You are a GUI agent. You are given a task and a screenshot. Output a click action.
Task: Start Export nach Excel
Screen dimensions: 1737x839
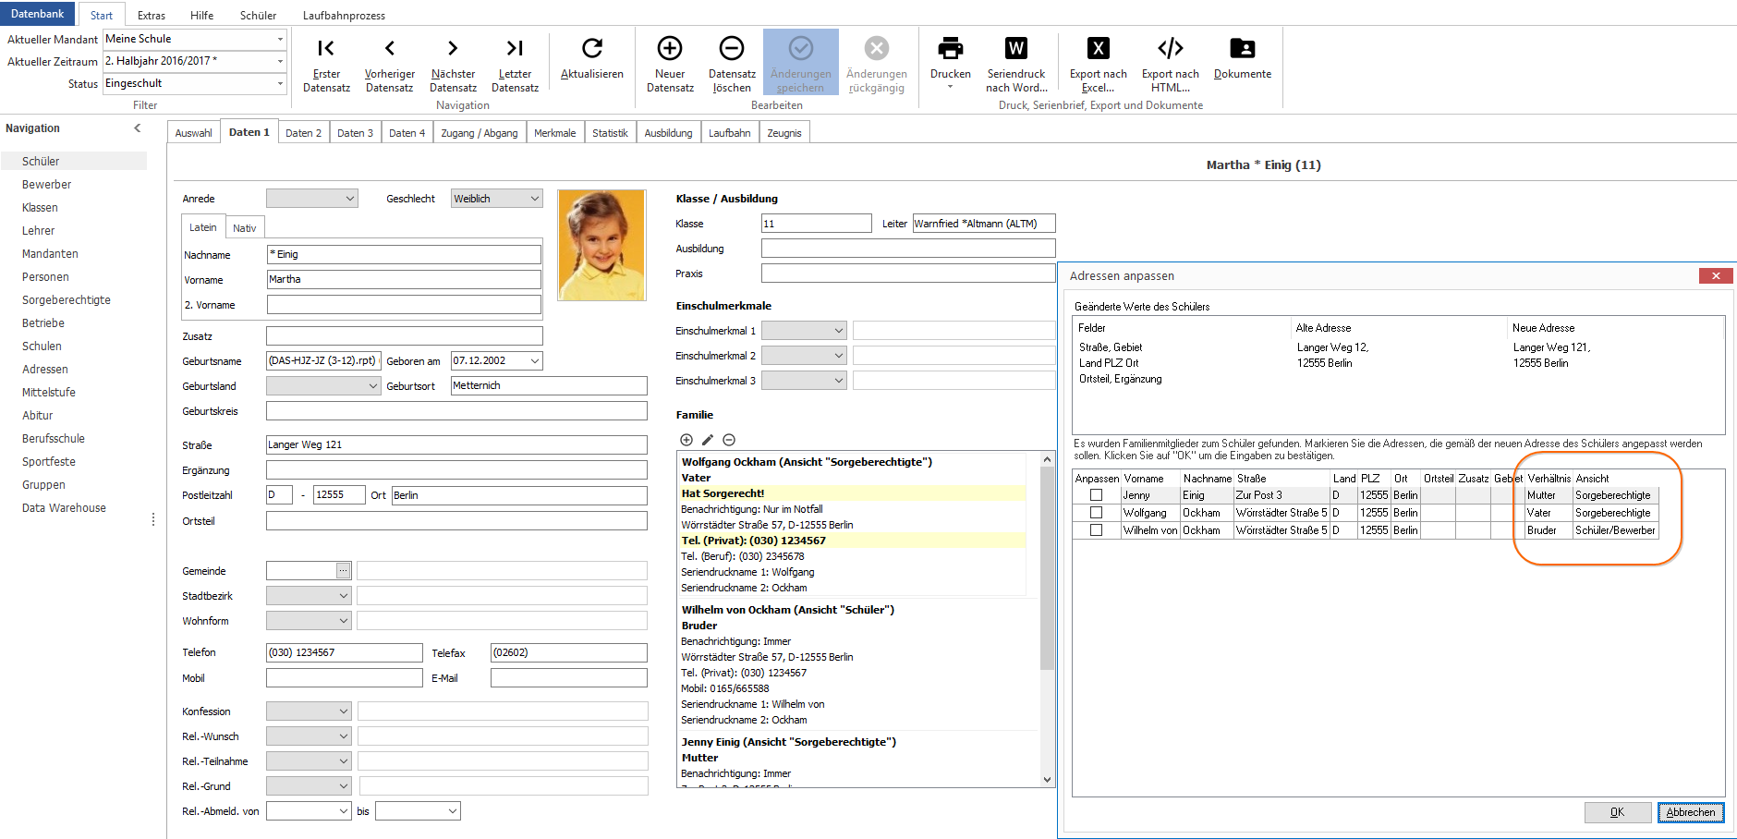[x=1098, y=48]
